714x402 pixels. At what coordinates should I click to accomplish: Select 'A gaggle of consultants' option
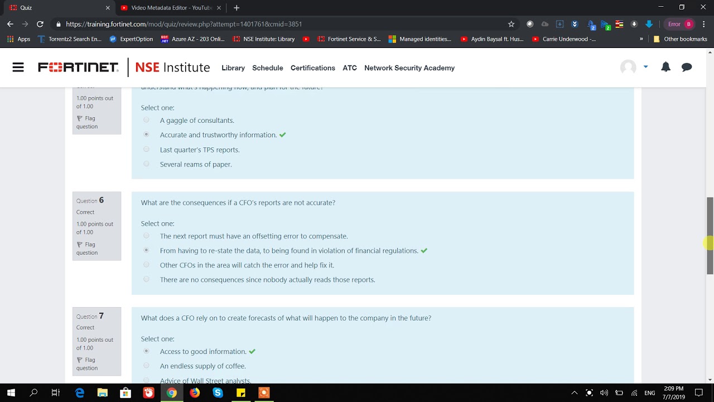pyautogui.click(x=146, y=120)
